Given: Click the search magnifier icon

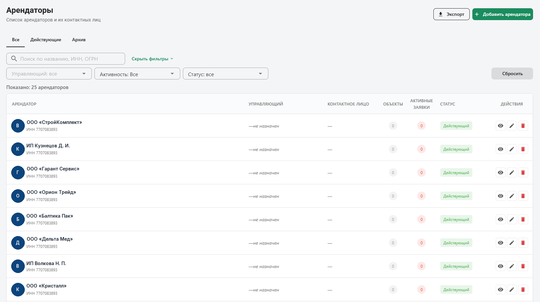Looking at the screenshot, I should [x=14, y=59].
